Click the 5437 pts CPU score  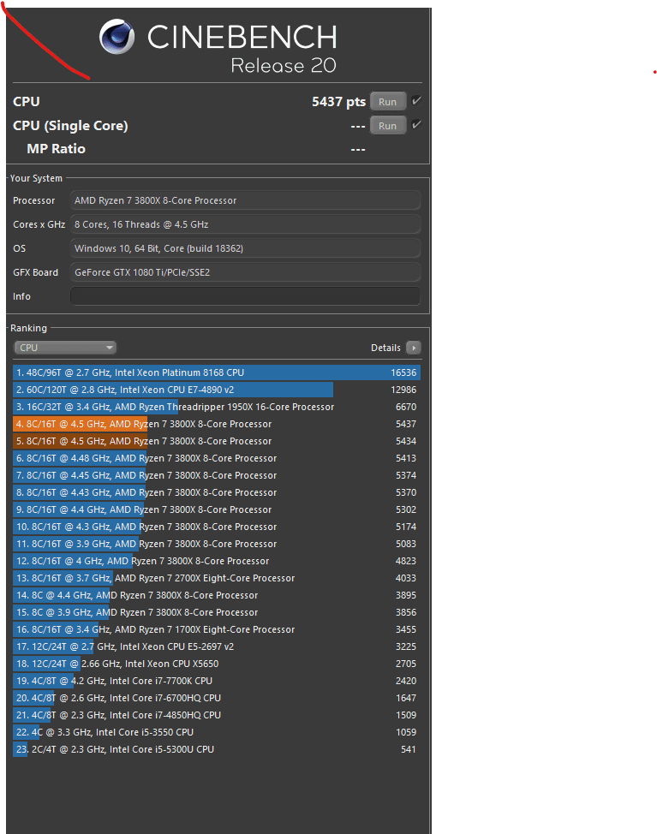click(339, 102)
